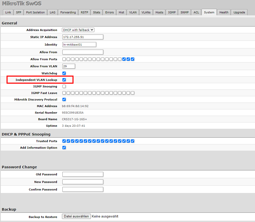The image size is (255, 222).
Task: Open the ACL tab
Action: coord(196,12)
